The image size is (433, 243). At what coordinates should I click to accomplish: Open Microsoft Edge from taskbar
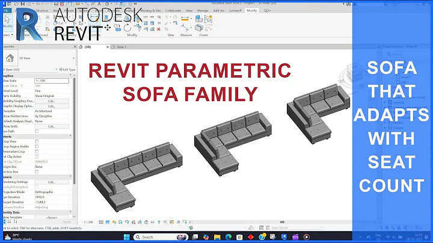click(229, 237)
